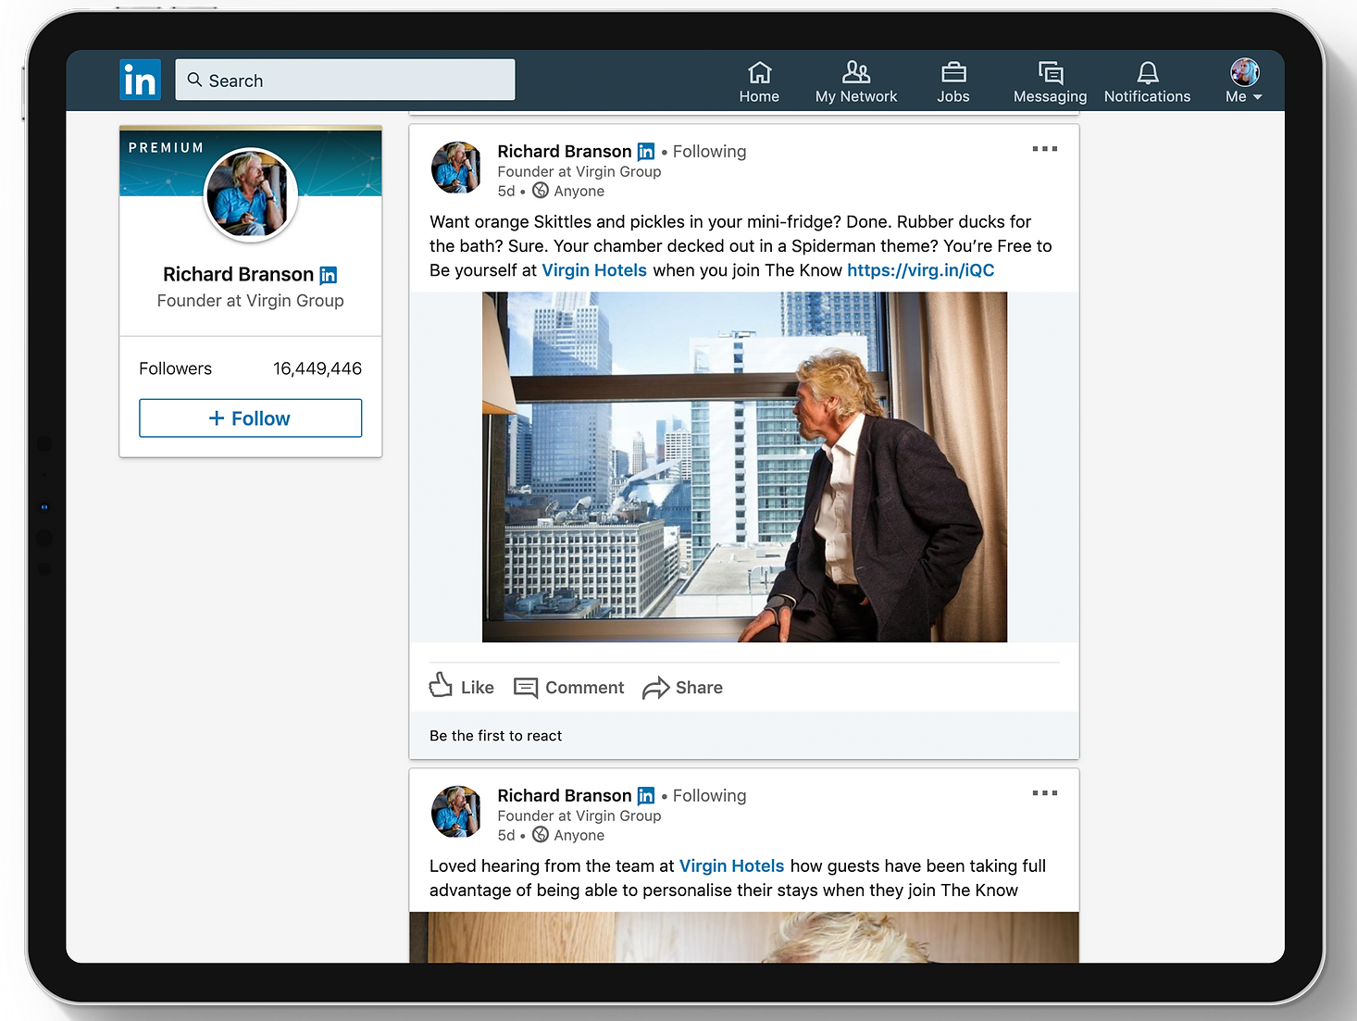Click the LinkedIn badge beside the sidebar name
The height and width of the screenshot is (1021, 1357).
[329, 275]
